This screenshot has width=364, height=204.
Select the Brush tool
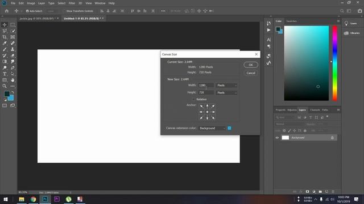click(x=5, y=49)
